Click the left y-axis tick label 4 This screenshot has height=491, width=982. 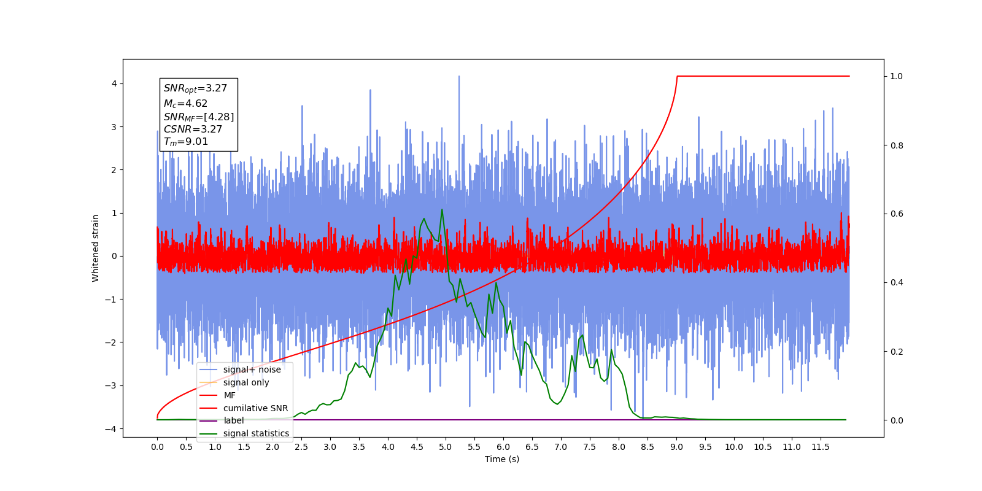tap(114, 83)
